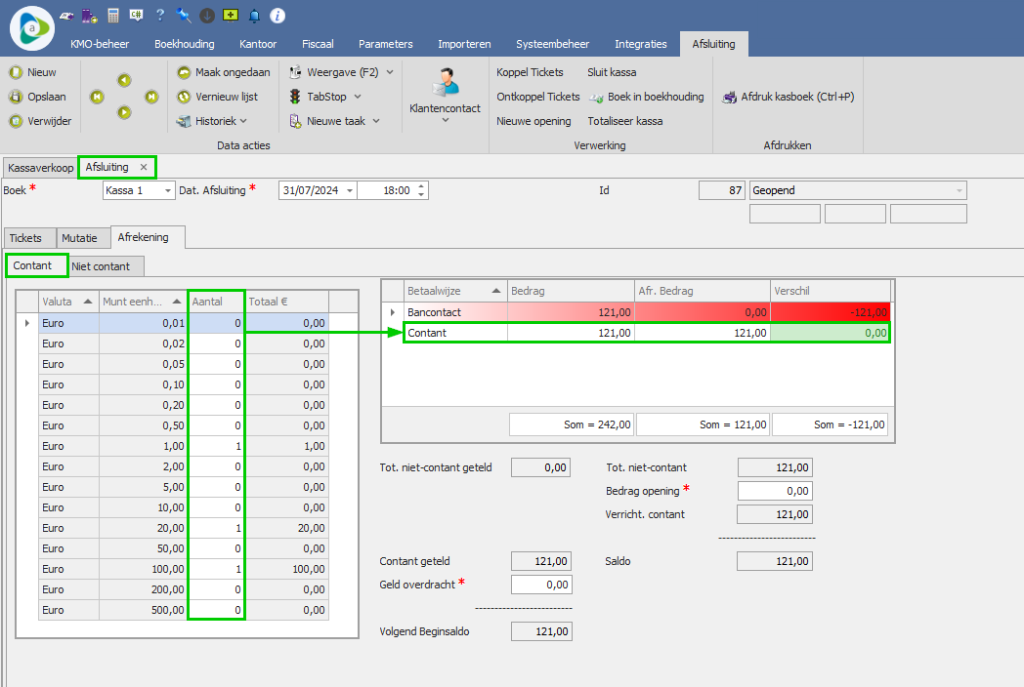Open the date picker arrow beside 31/07/2024
Screen dimensions: 1024x687
pyautogui.click(x=350, y=190)
